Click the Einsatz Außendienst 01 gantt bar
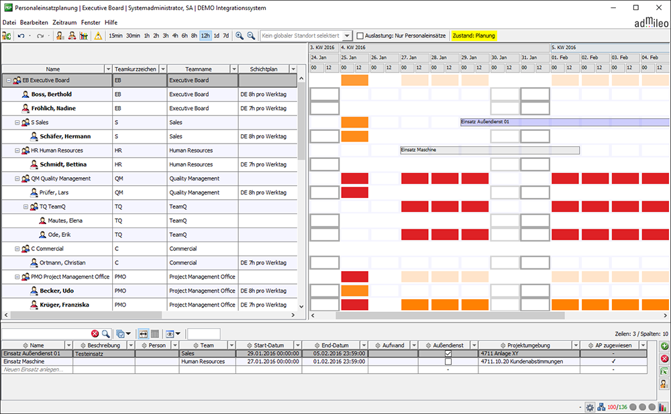671x414 pixels. (565, 122)
